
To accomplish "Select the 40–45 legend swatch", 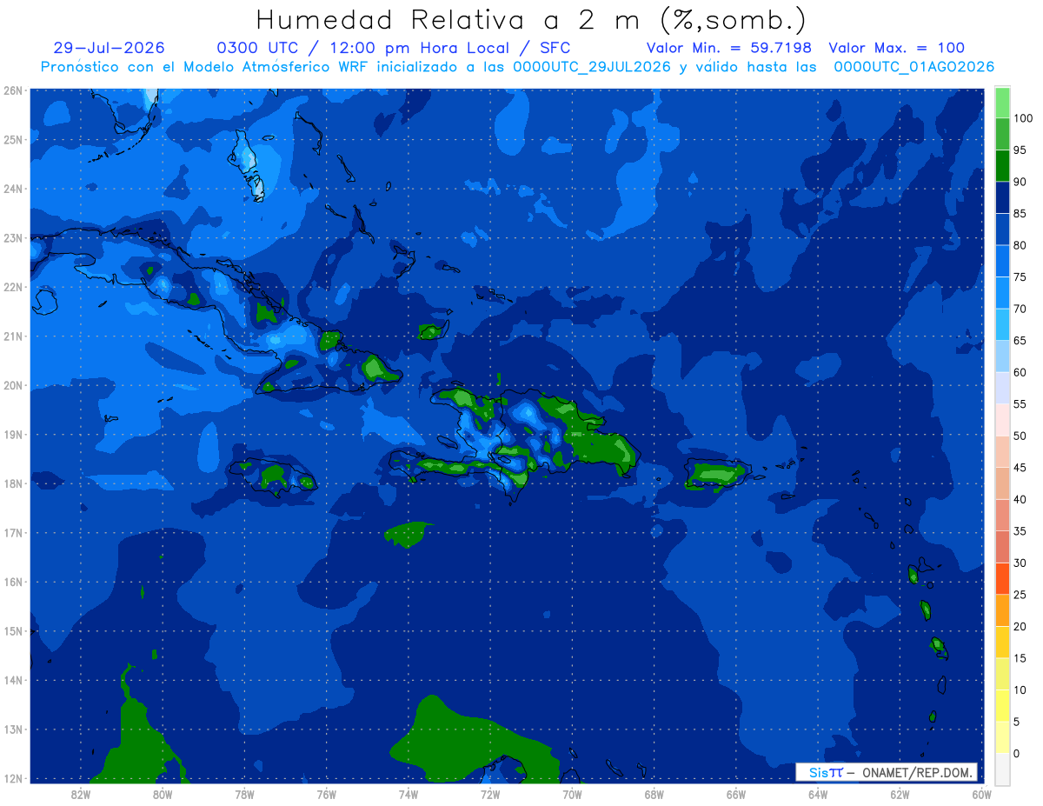I will [x=1002, y=483].
